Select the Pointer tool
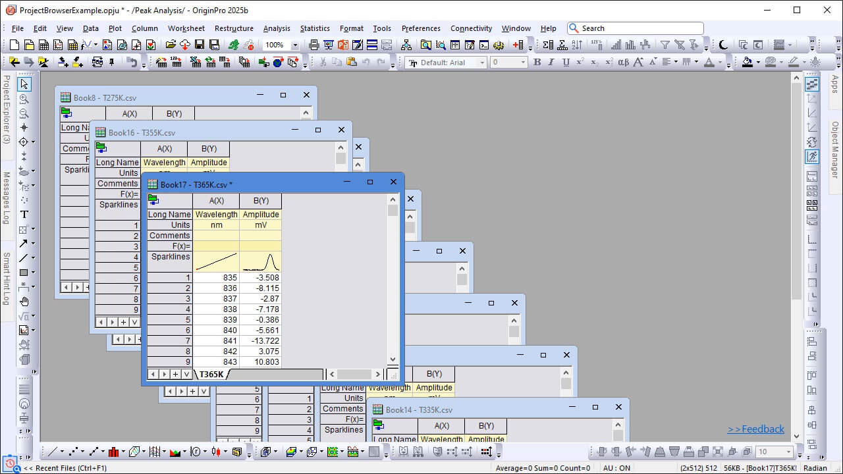This screenshot has height=474, width=843. pos(24,84)
